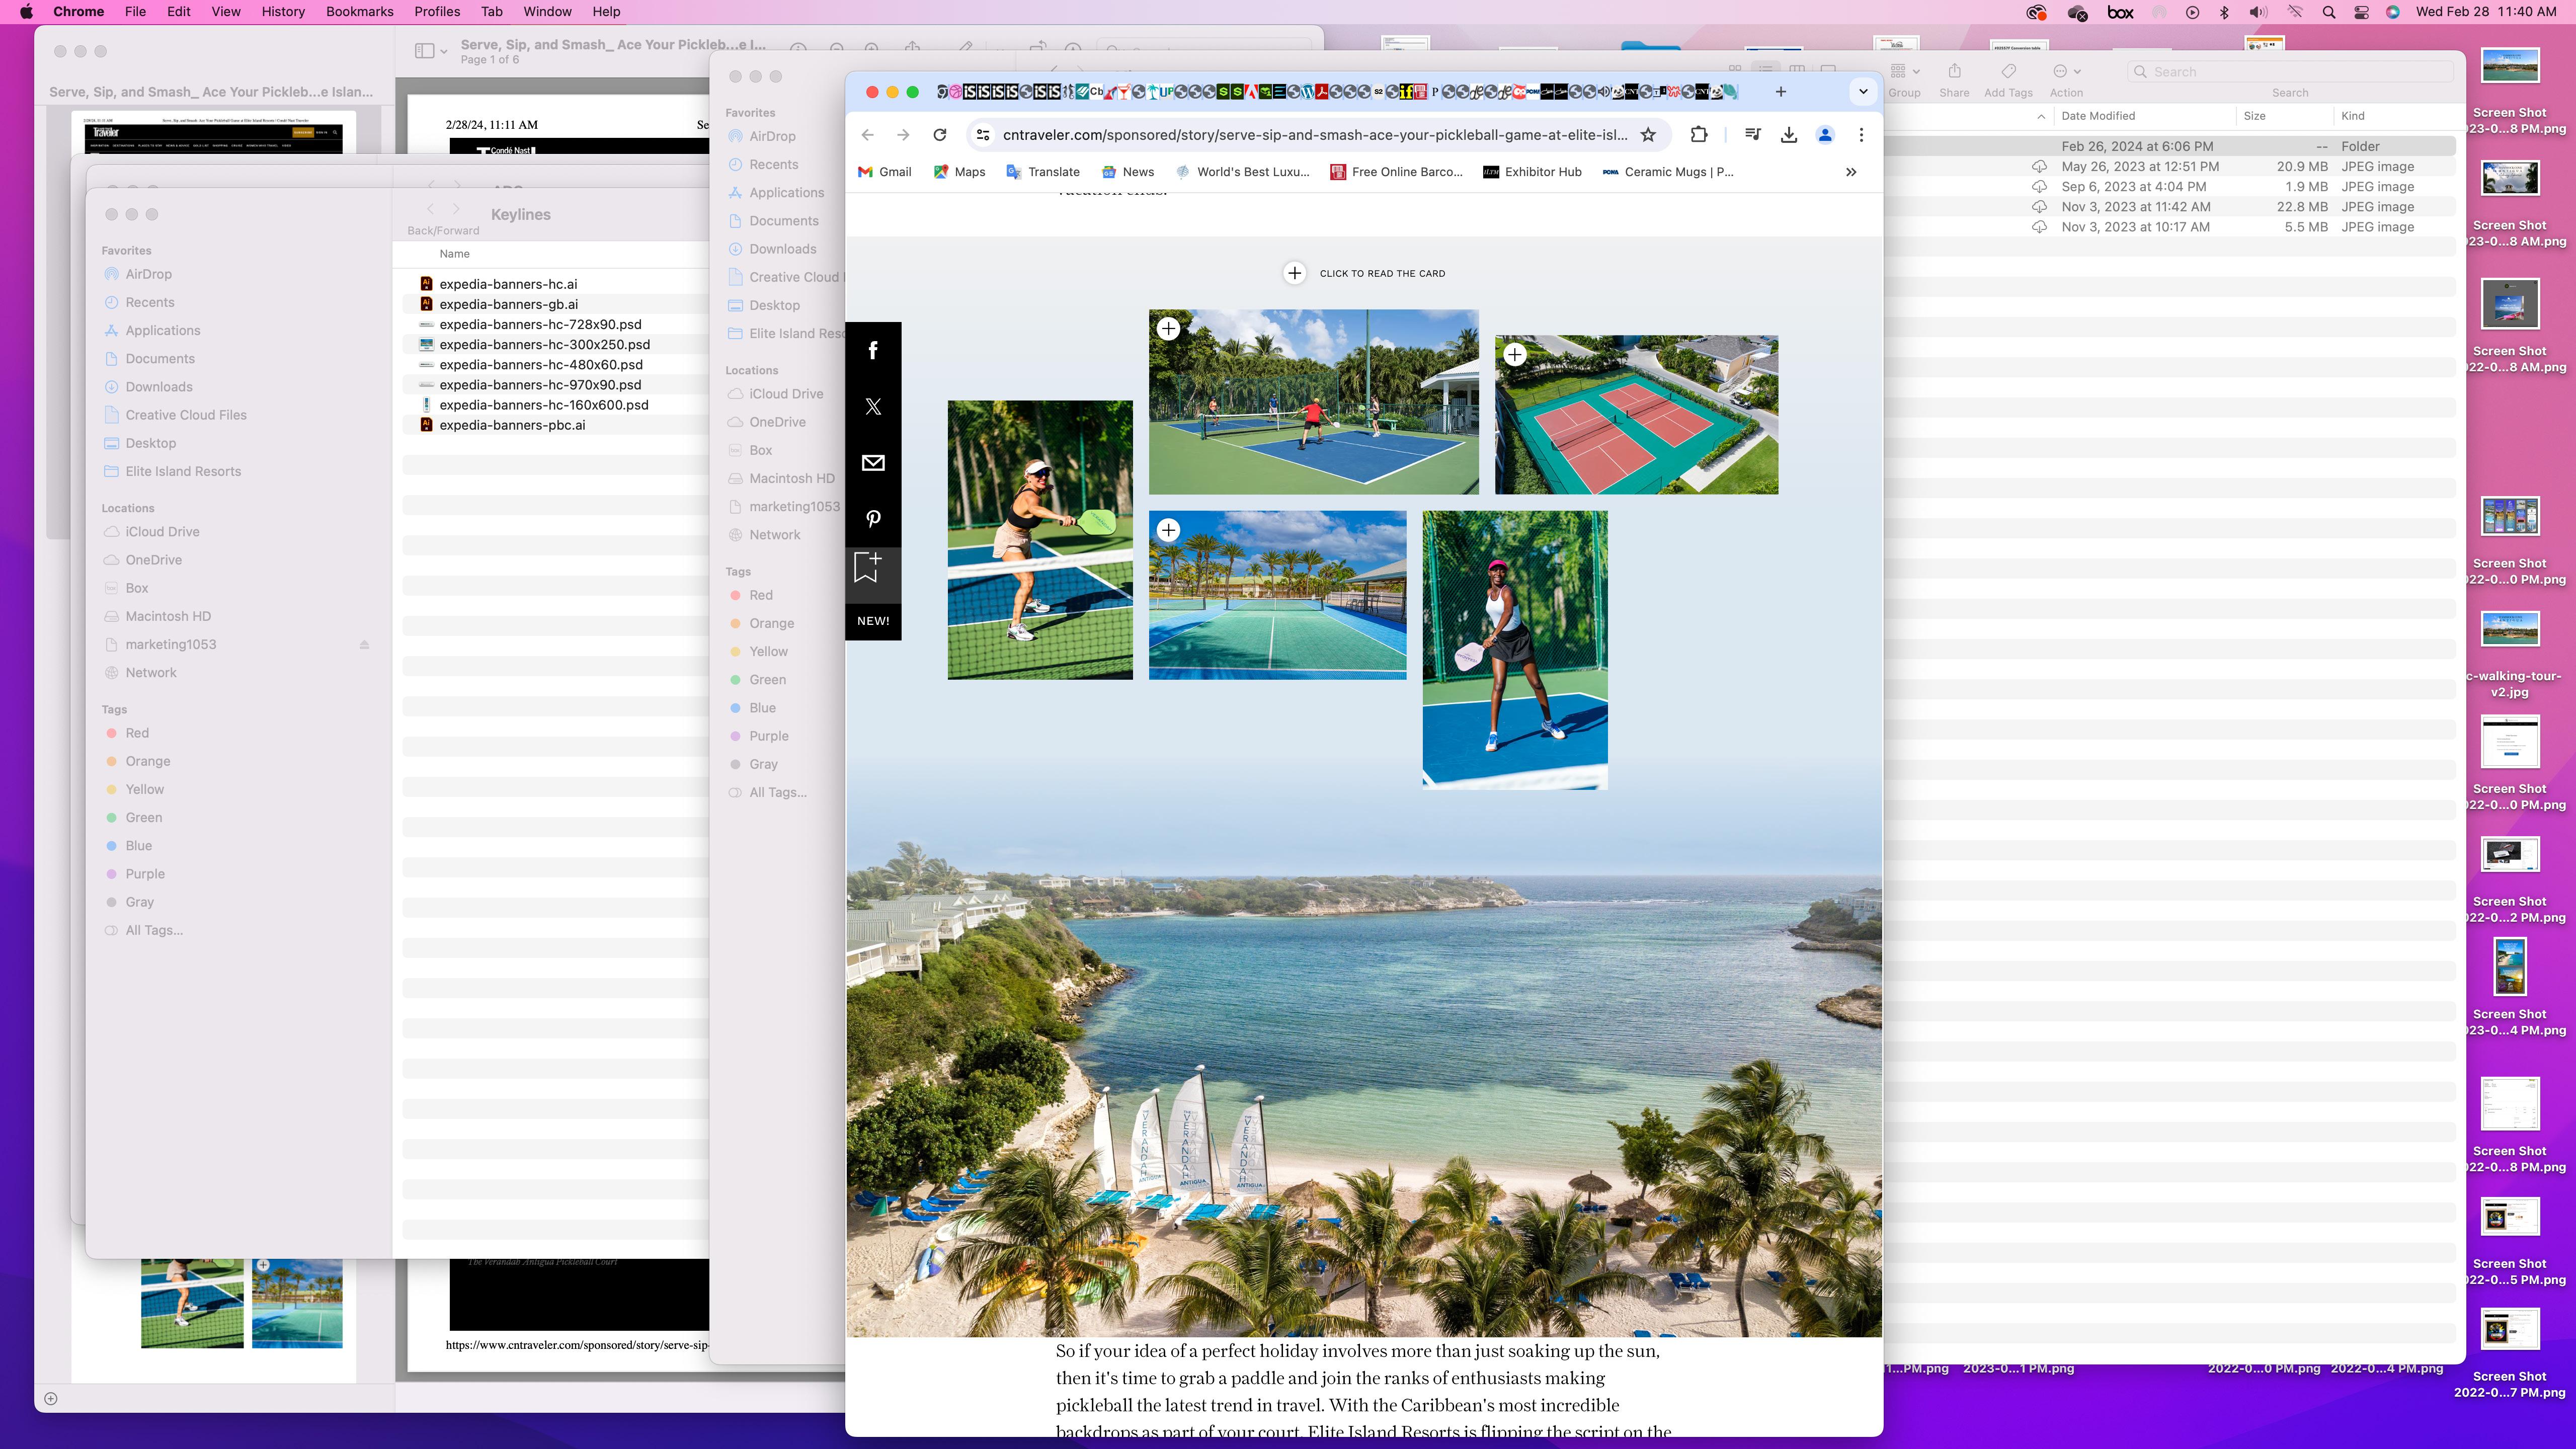This screenshot has width=2576, height=1449.
Task: Open Chrome tab search dropdown arrow
Action: pyautogui.click(x=1862, y=91)
